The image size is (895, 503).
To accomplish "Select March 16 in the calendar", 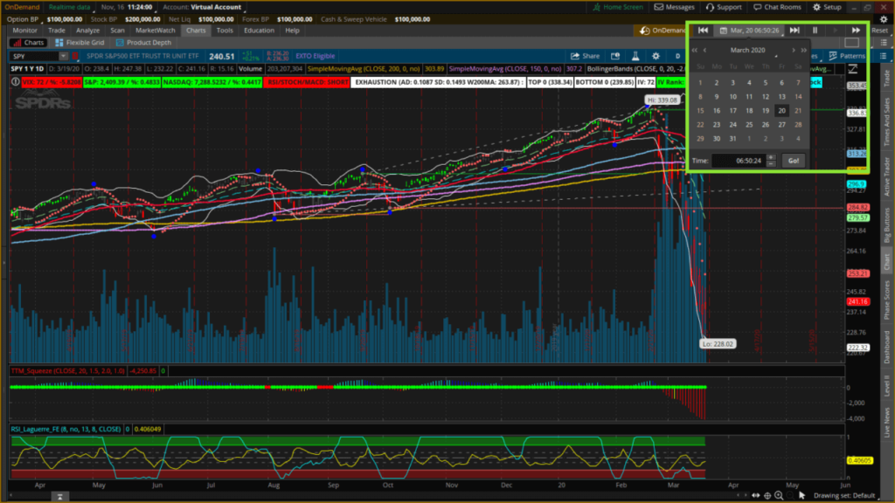I will pyautogui.click(x=717, y=111).
